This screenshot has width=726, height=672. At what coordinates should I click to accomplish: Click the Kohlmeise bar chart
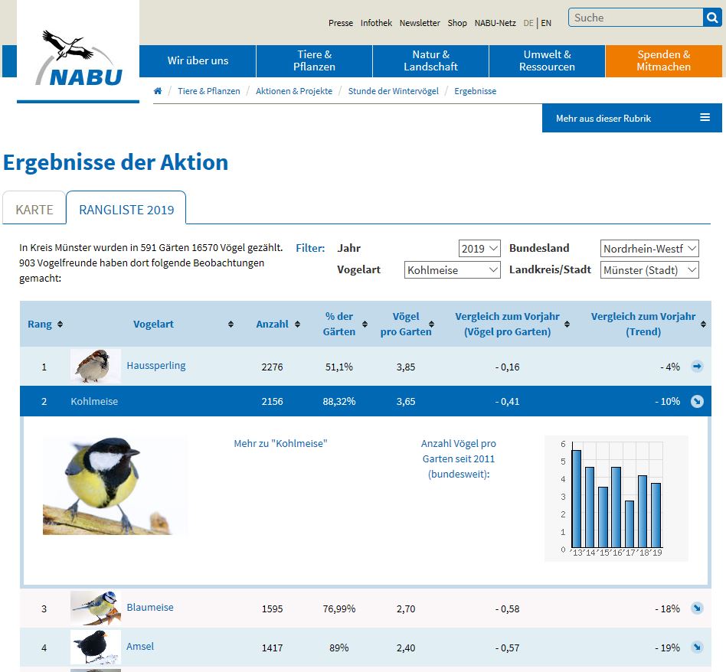(616, 498)
